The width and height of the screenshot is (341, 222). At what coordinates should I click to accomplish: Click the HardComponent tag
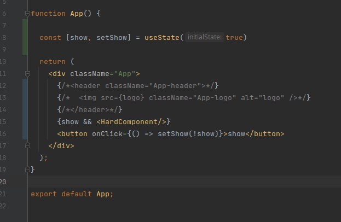(x=132, y=121)
